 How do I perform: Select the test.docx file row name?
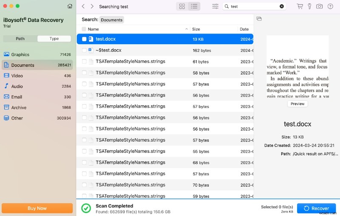point(105,39)
